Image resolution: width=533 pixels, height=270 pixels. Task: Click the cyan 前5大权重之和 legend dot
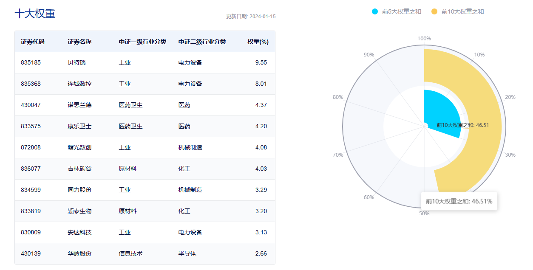tap(375, 11)
